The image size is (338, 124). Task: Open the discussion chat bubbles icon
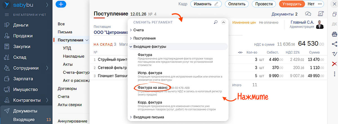(308, 14)
